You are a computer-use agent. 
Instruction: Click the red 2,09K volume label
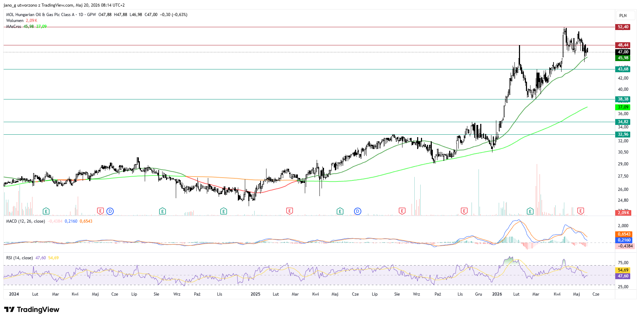pos(623,213)
